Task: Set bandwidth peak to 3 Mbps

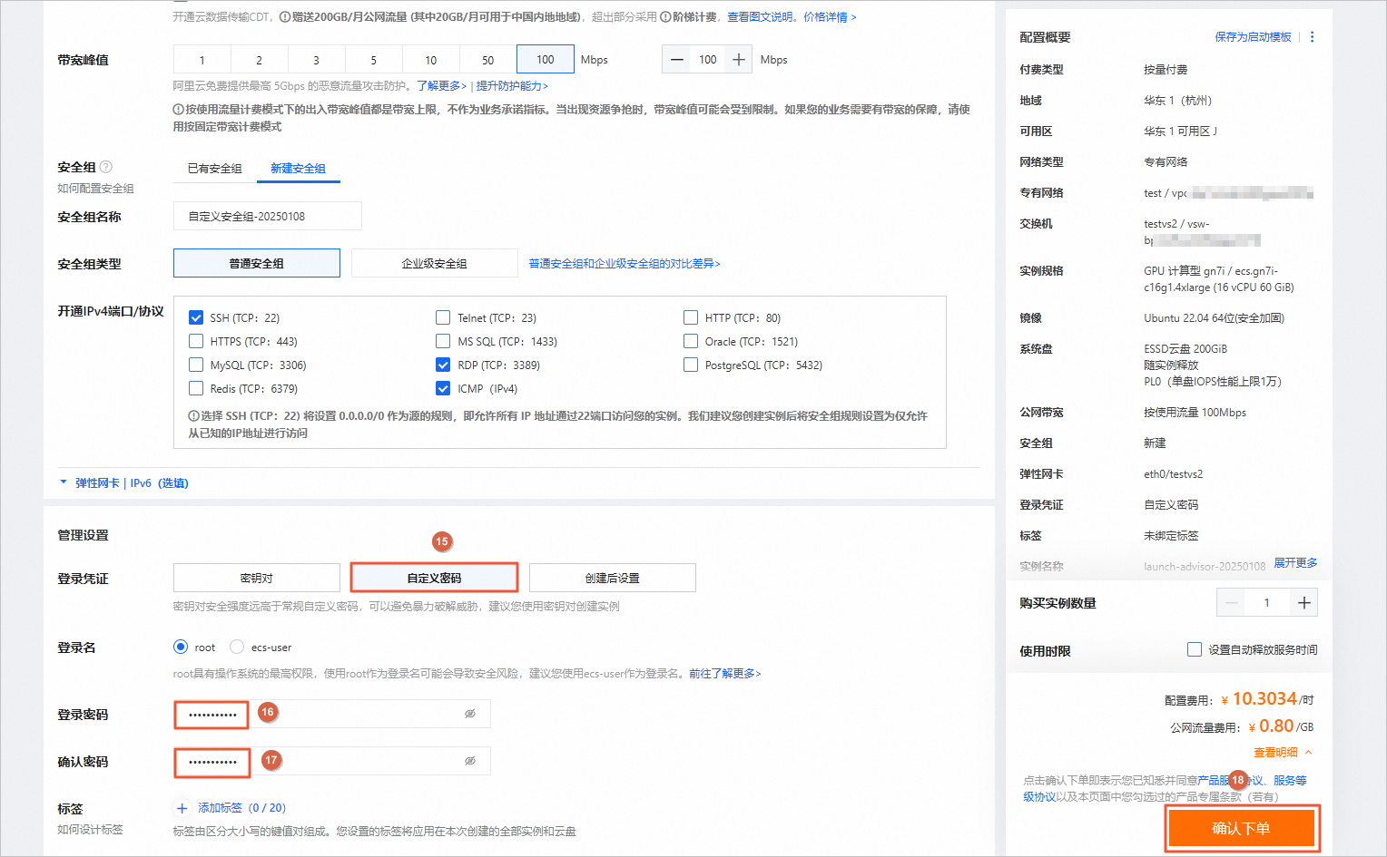Action: tap(317, 60)
